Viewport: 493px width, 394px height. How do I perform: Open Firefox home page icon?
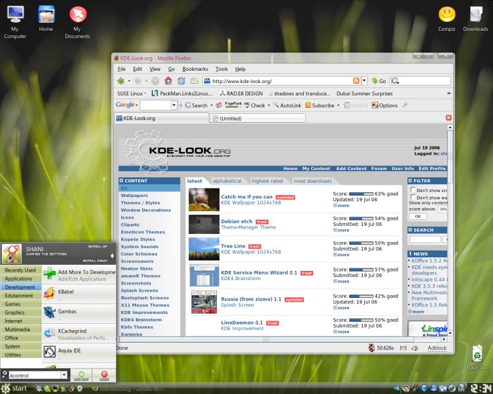pyautogui.click(x=168, y=81)
